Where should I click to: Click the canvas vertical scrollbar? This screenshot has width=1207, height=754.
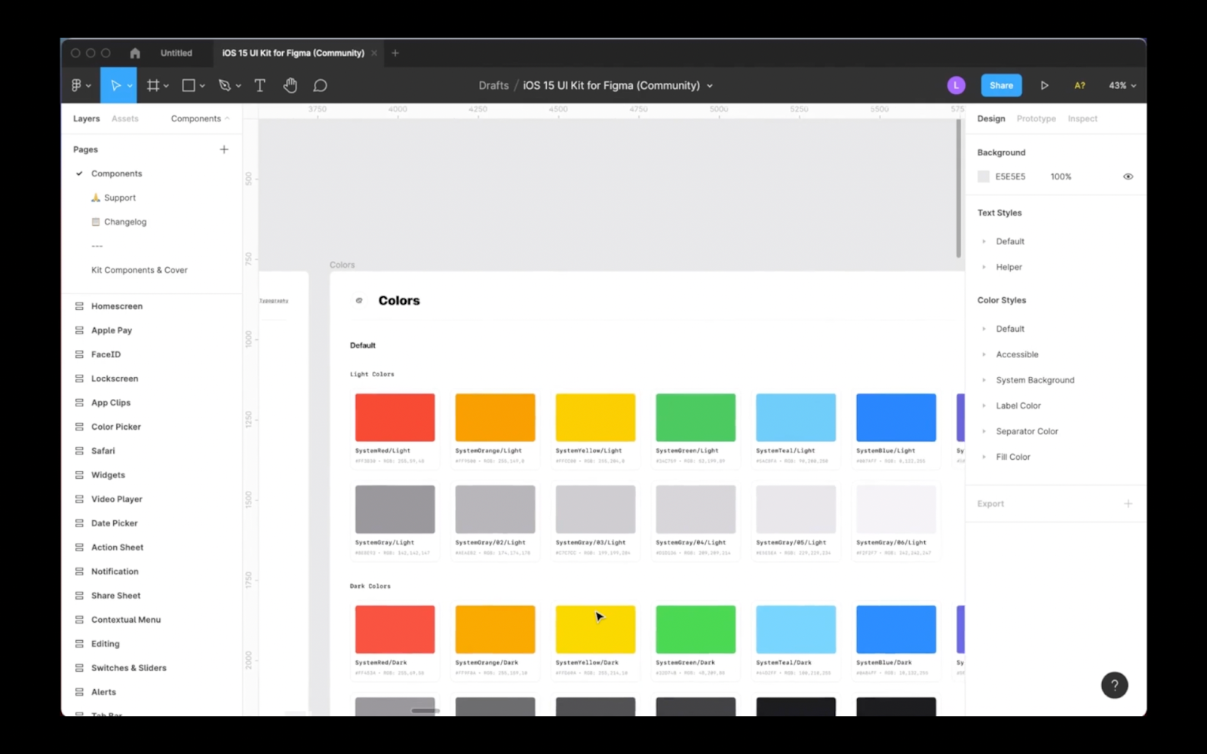[x=959, y=188]
